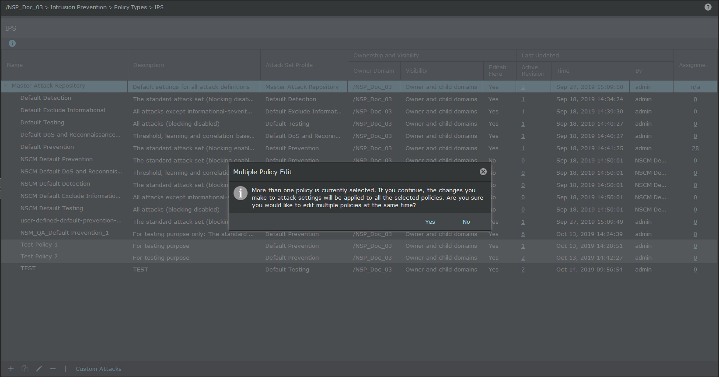This screenshot has width=719, height=377.
Task: Select the Default Exclude Informational policy
Action: (x=63, y=110)
